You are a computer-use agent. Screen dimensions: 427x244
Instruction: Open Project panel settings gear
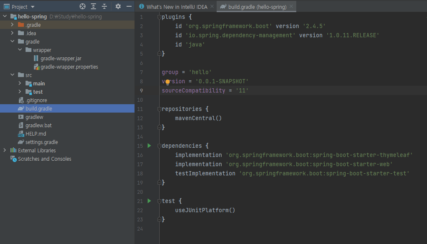[118, 7]
